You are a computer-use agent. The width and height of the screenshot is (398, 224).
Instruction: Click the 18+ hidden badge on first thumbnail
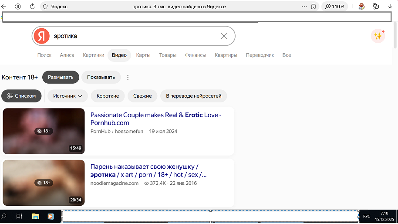pos(44,131)
